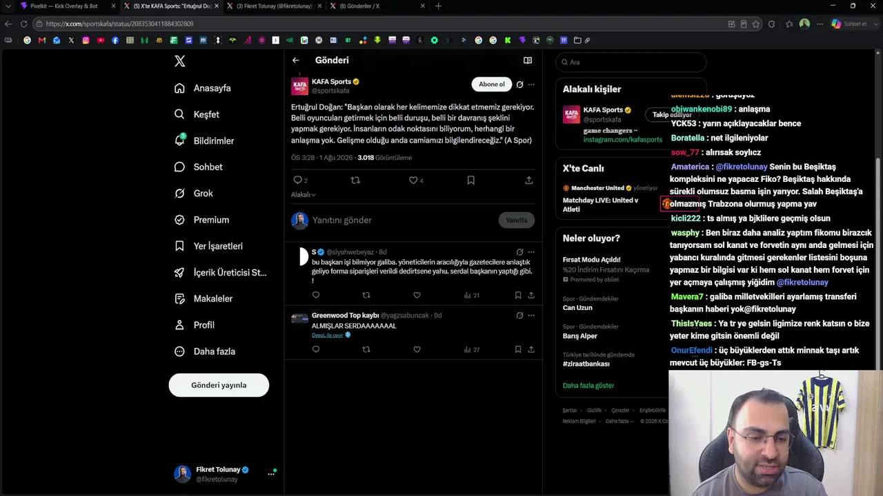Open KAFA Sports avatar on the post
This screenshot has height=496, width=883.
click(299, 86)
